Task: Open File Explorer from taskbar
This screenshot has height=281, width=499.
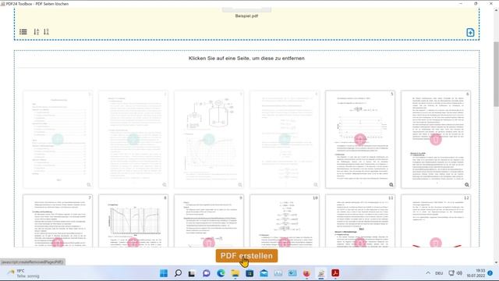Action: 235,273
